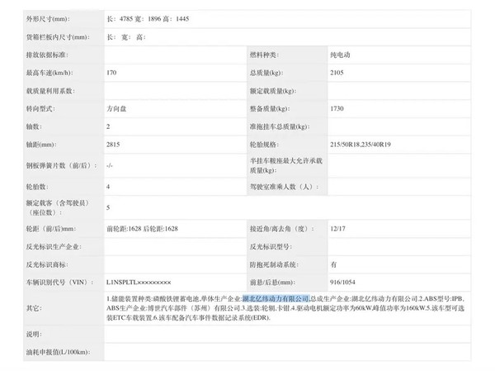Click the 钢板弹簧片数 value -/-
The height and width of the screenshot is (371, 495).
coord(110,166)
